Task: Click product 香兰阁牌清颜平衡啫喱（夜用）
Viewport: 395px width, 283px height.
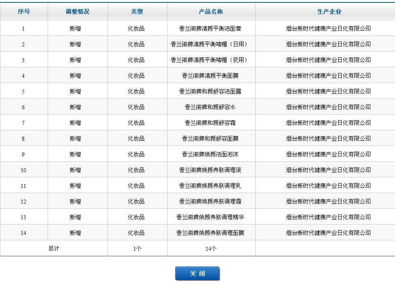Action: coord(210,60)
